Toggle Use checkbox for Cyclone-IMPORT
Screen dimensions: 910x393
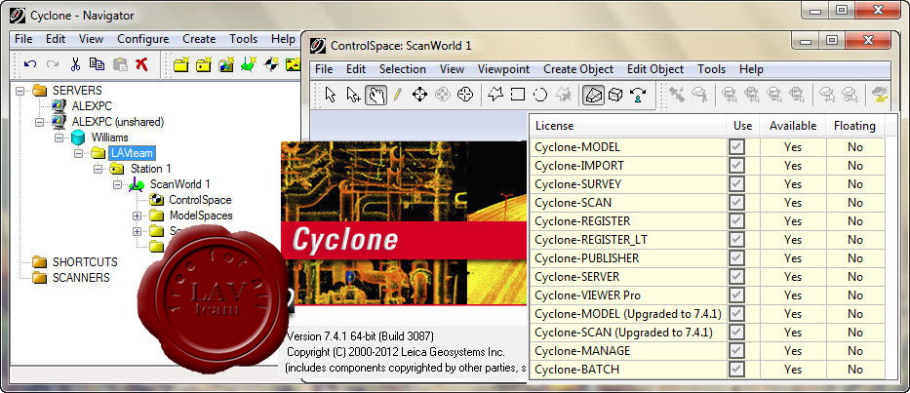[x=736, y=166]
